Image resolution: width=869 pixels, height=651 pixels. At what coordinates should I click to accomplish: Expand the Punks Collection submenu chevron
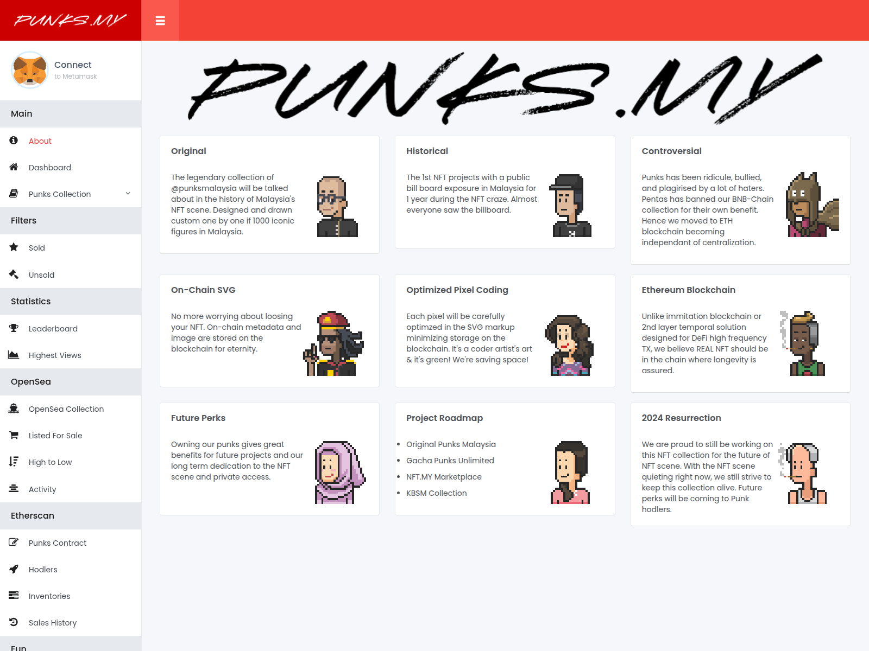click(x=128, y=194)
